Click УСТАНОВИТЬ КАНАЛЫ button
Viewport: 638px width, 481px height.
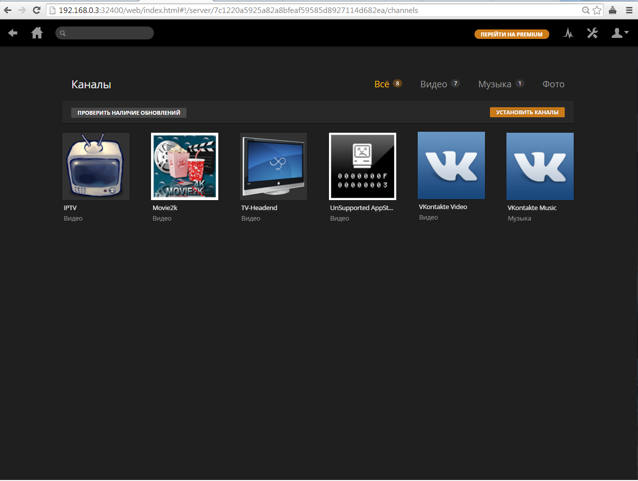tap(527, 112)
